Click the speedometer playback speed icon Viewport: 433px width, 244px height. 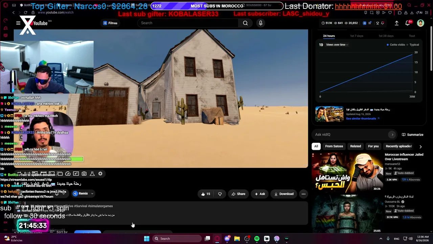point(68,174)
